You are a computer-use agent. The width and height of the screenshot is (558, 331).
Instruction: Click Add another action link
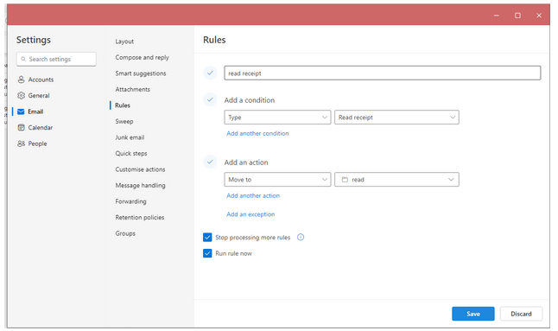coord(253,196)
